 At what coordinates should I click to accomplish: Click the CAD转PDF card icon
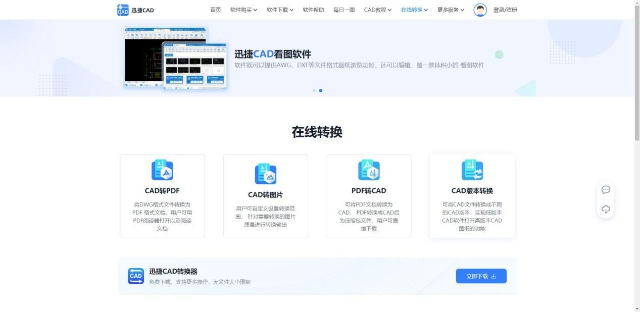click(x=162, y=170)
